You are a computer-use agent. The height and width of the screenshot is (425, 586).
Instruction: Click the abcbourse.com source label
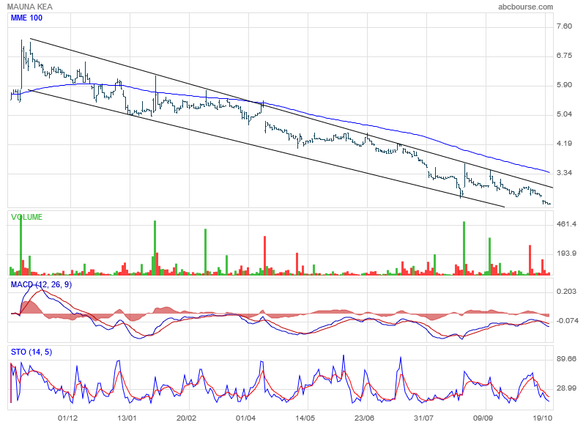click(525, 7)
